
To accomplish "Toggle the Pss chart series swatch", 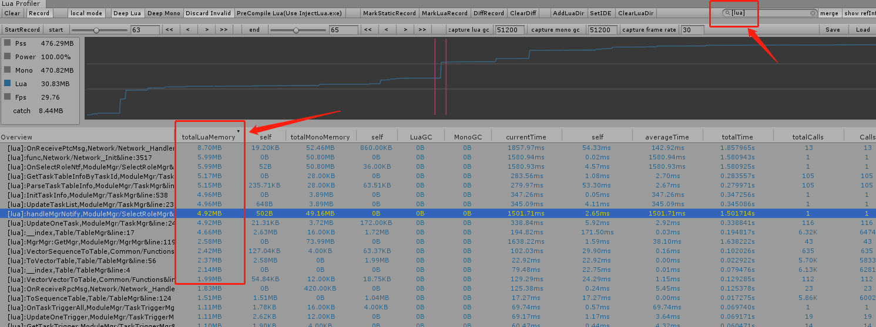I will pyautogui.click(x=8, y=43).
